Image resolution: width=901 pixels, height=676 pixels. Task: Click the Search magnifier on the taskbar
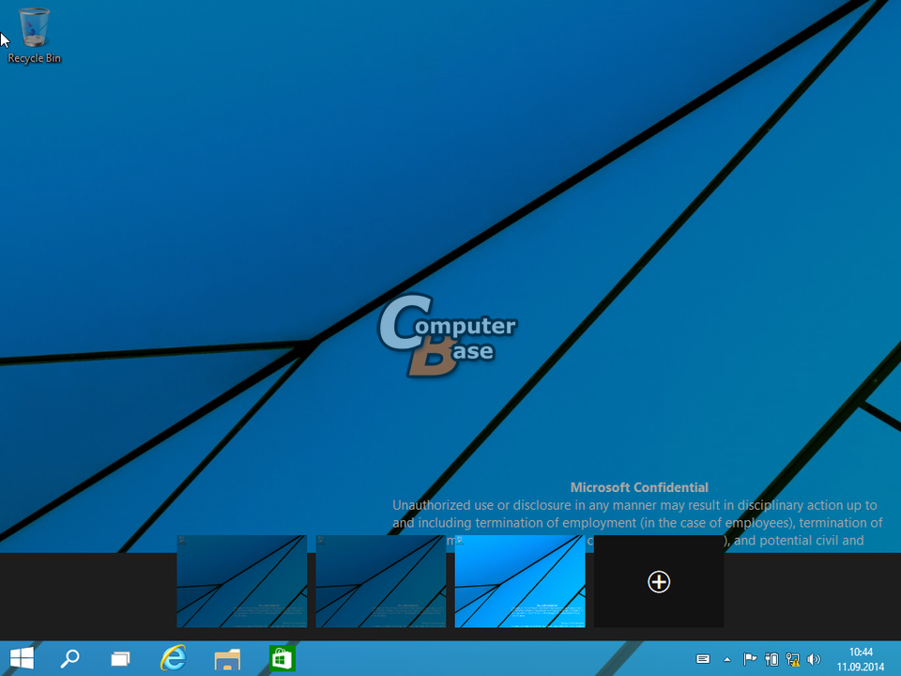[70, 658]
